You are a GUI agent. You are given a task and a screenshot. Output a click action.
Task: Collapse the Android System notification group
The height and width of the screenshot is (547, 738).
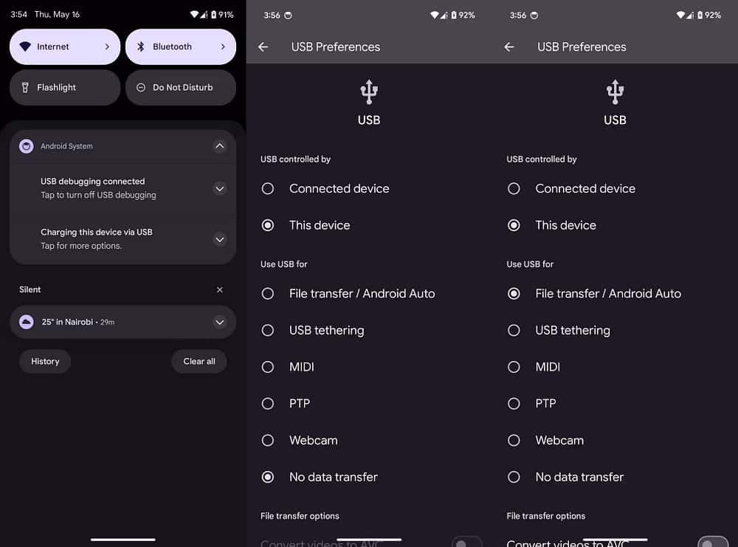click(219, 146)
